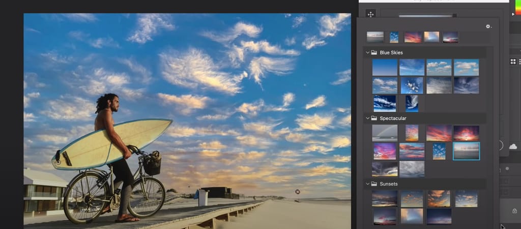Select the Sunsets group label
This screenshot has height=229, width=521.
[x=389, y=184]
